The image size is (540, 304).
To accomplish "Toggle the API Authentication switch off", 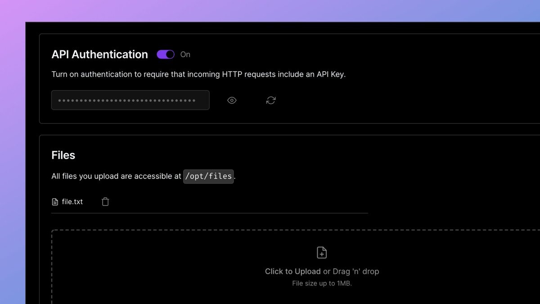I will pos(166,54).
